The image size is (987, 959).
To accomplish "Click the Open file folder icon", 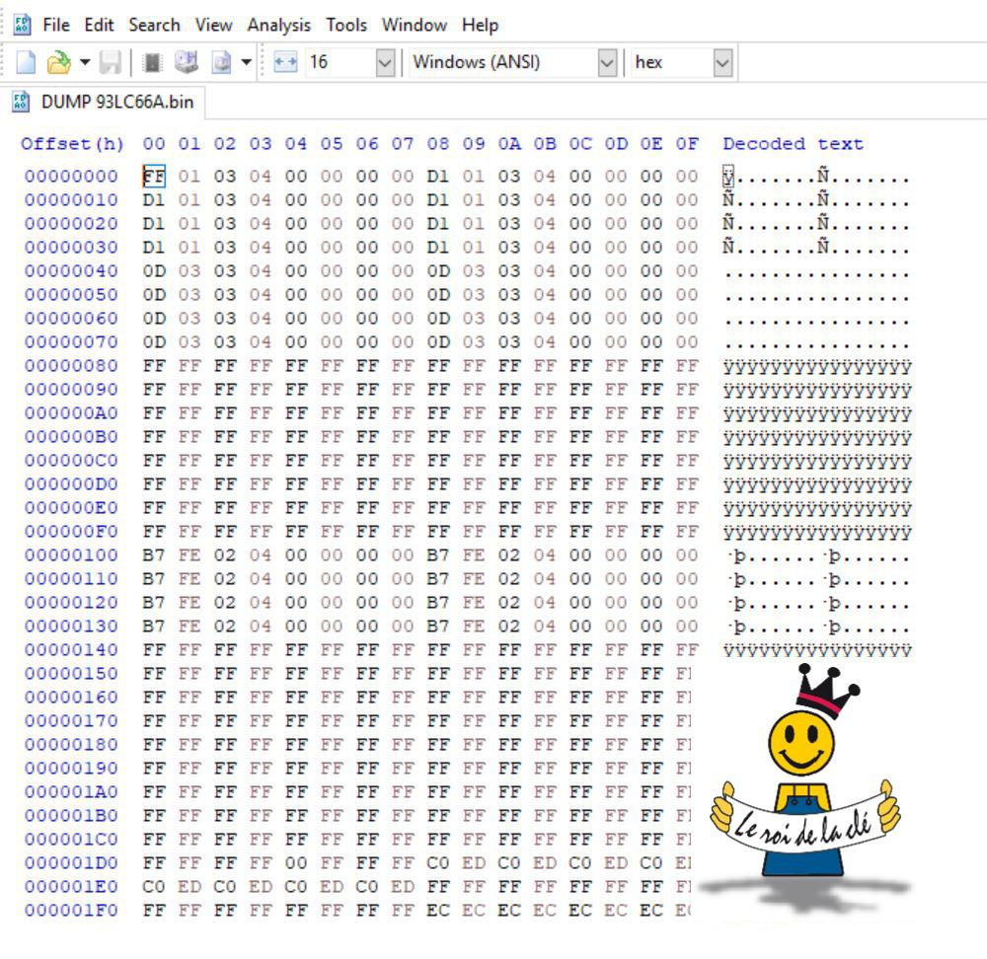I will coord(58,63).
